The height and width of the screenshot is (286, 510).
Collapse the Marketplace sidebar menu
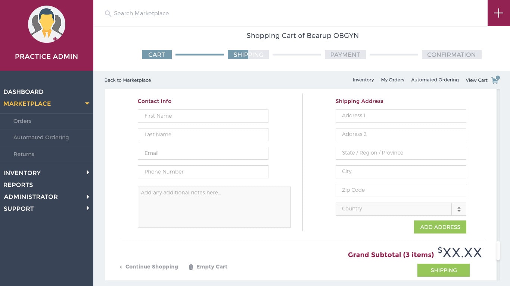point(87,104)
